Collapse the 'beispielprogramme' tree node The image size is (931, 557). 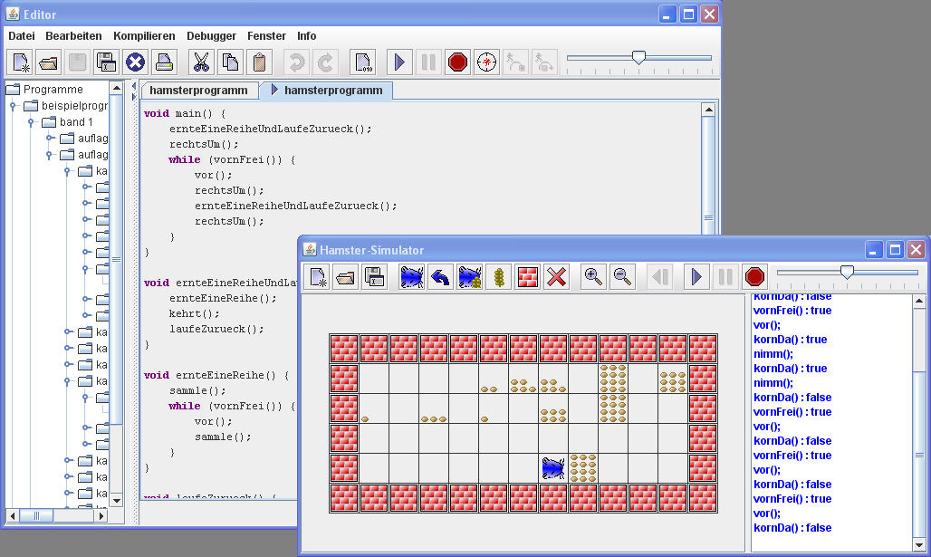14,106
